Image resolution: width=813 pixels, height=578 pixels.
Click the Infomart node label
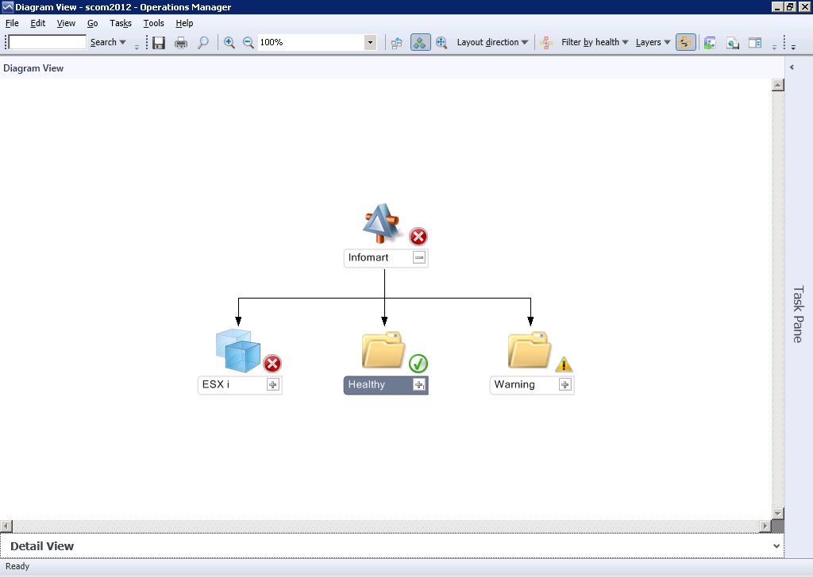tap(368, 257)
